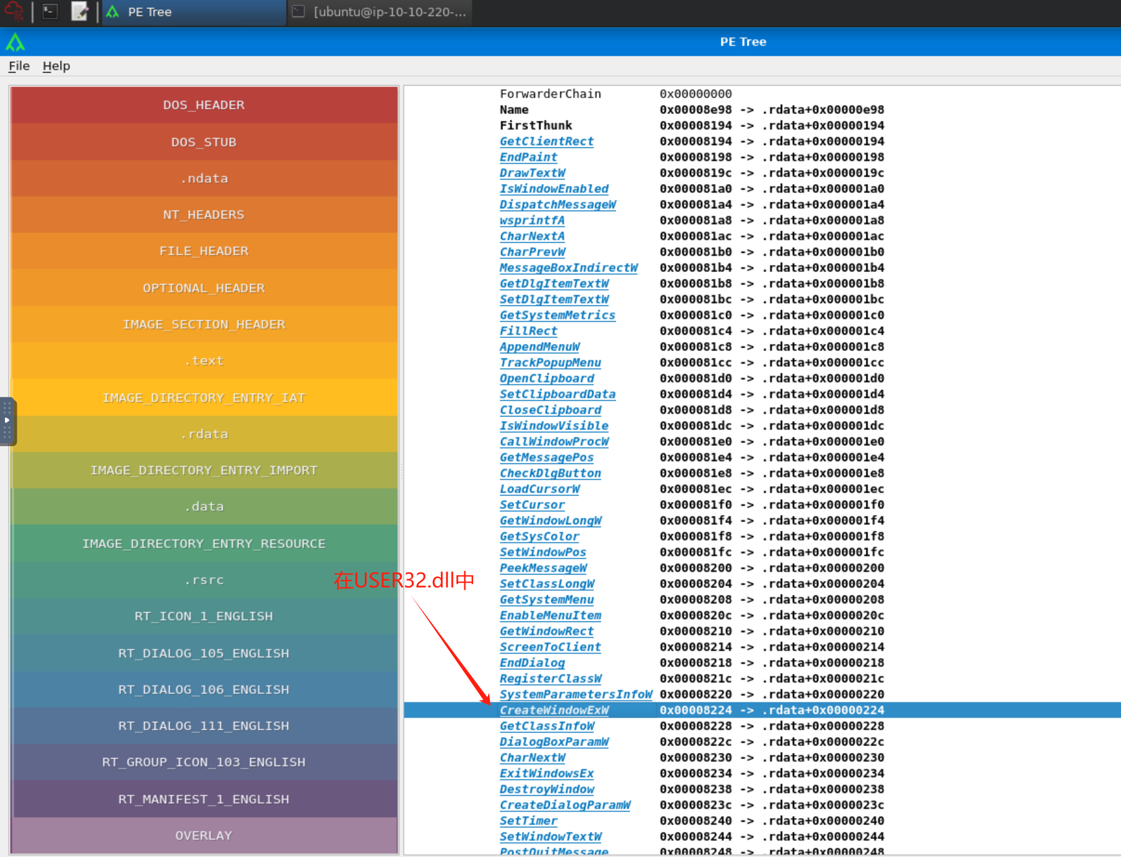Select the FILE_HEADER block

(204, 251)
